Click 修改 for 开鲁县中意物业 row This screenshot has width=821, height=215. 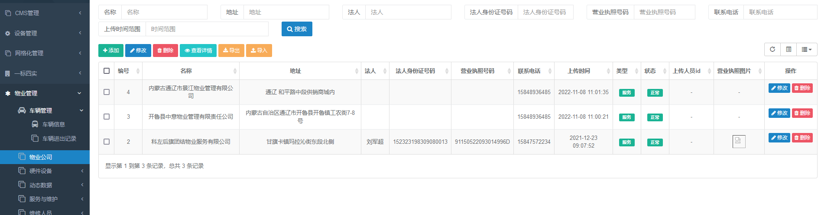tap(779, 113)
